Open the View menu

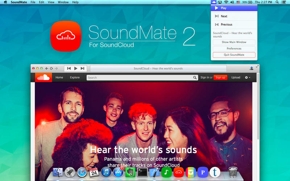click(51, 2)
